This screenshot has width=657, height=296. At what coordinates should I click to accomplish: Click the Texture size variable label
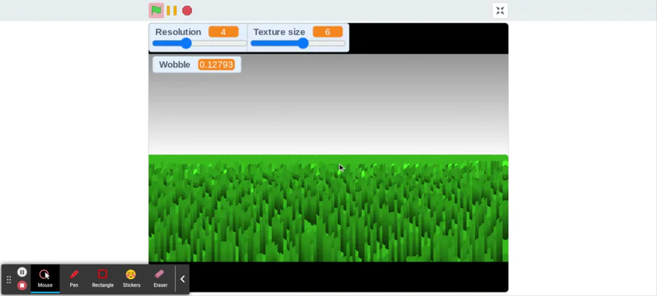point(279,32)
